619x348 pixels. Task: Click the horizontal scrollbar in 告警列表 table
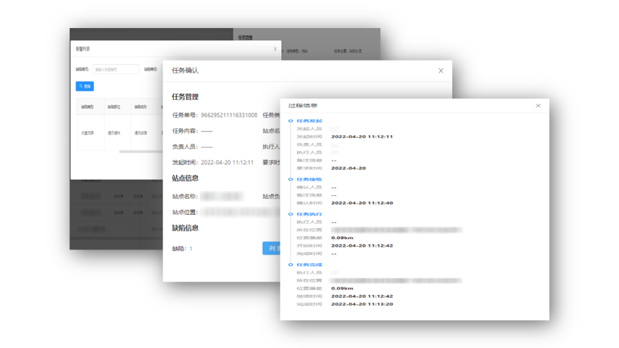tap(141, 151)
